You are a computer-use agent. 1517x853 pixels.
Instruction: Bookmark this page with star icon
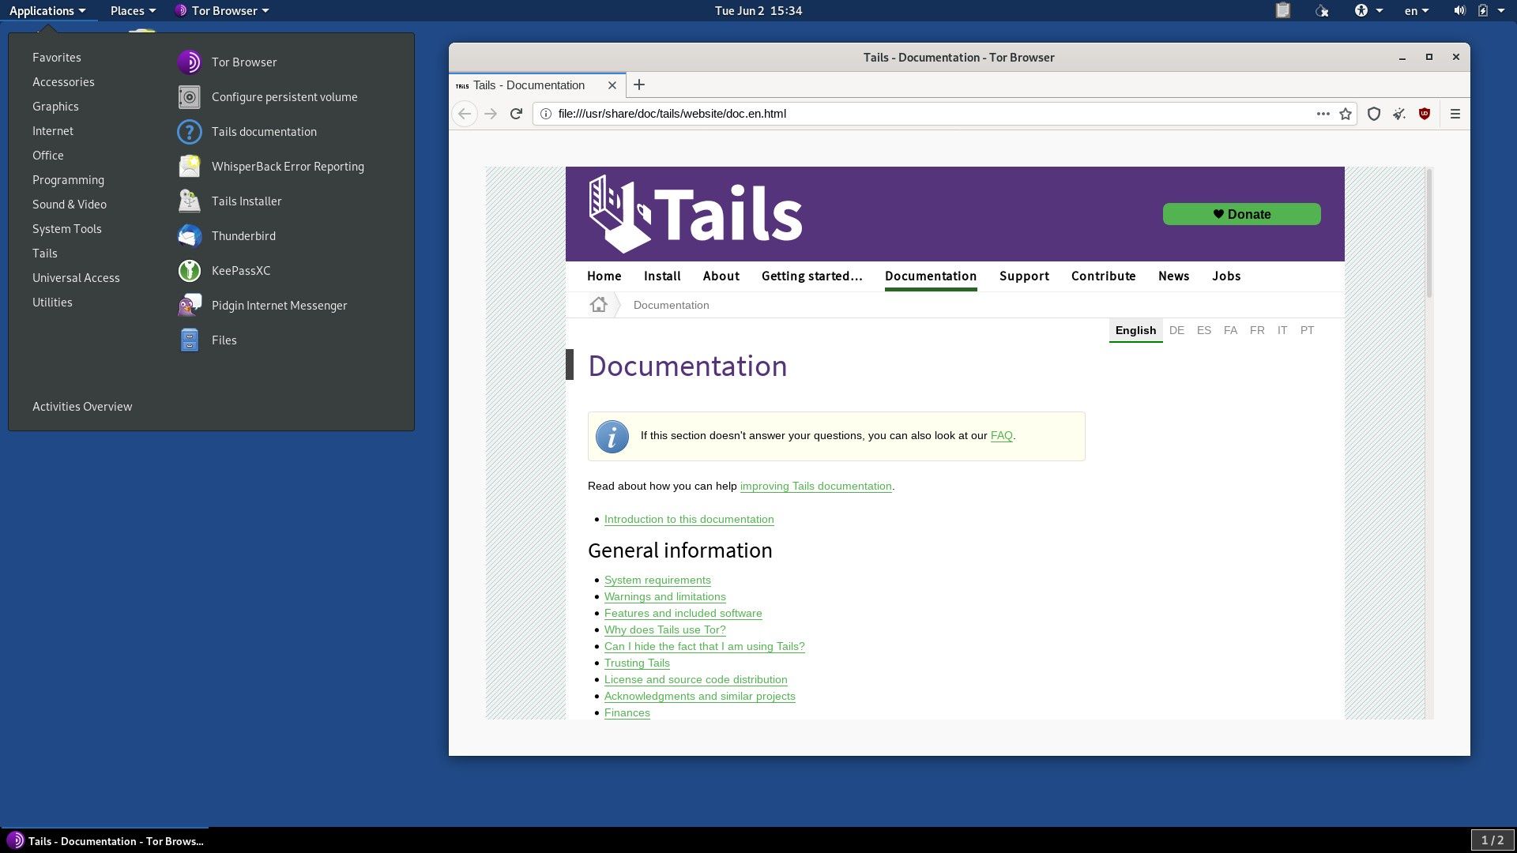pyautogui.click(x=1346, y=114)
